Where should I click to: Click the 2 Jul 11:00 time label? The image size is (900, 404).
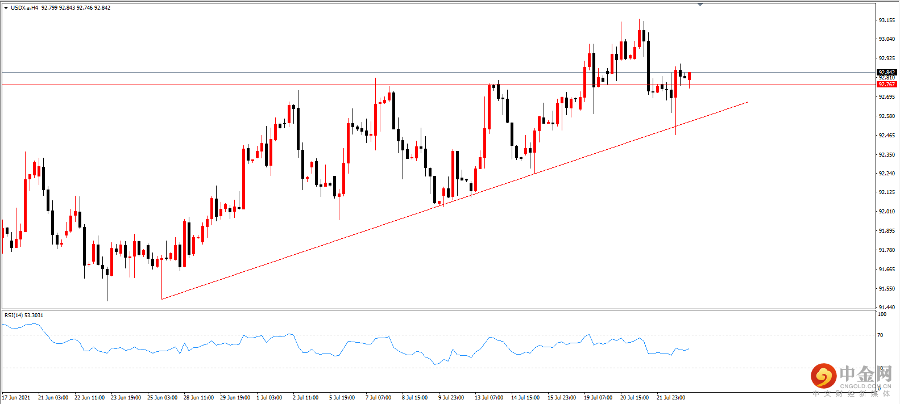pos(306,398)
